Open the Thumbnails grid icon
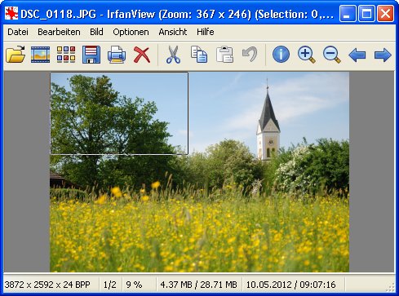399x296 pixels. [x=66, y=55]
